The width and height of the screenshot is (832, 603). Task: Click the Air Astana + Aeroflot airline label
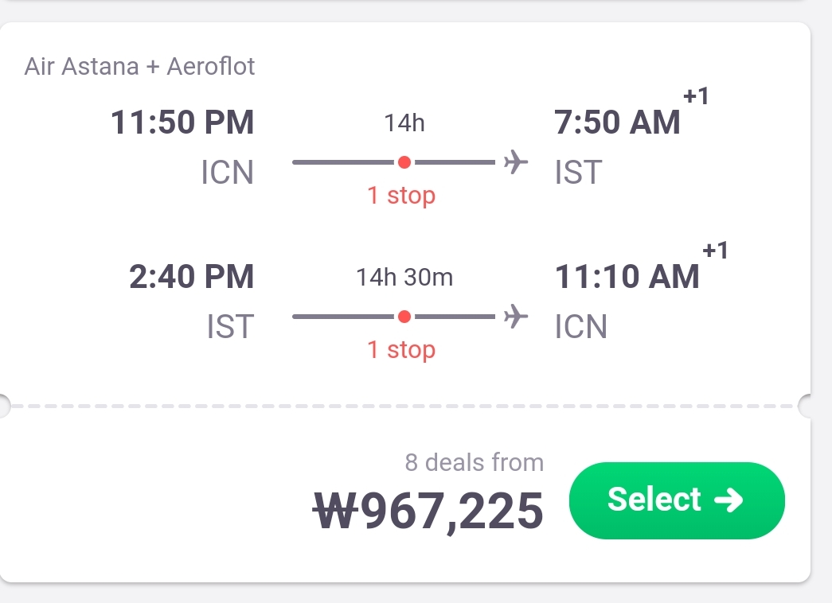[140, 66]
